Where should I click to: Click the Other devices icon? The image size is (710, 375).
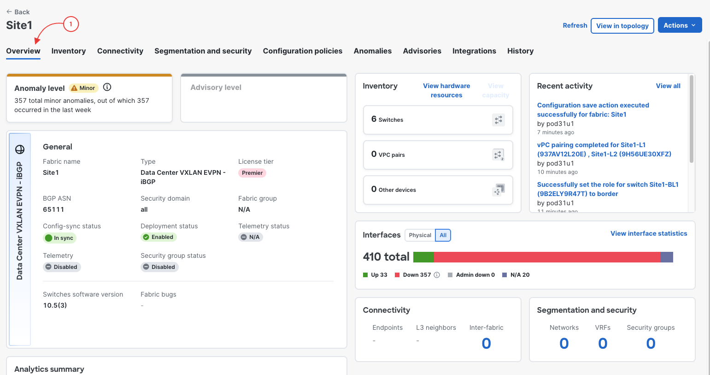click(x=499, y=190)
